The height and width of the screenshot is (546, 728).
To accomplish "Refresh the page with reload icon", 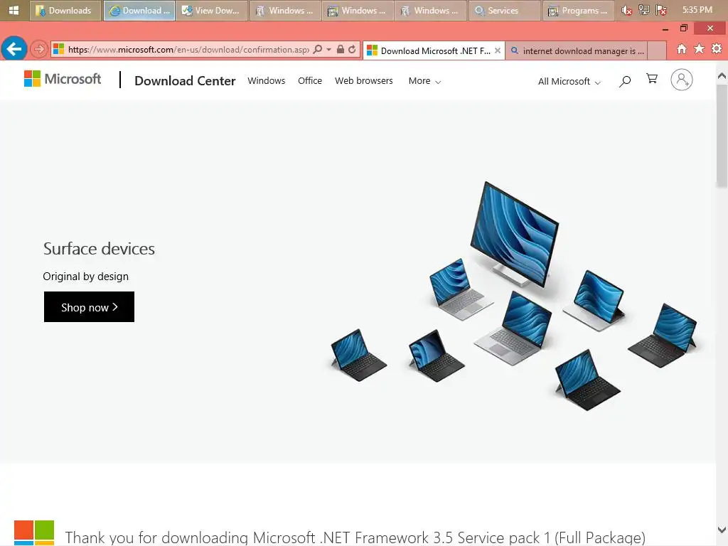I will [x=352, y=49].
